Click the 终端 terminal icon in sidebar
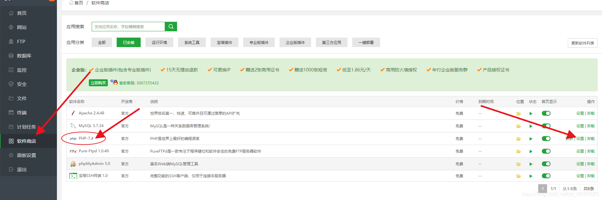The width and height of the screenshot is (602, 200). click(11, 112)
